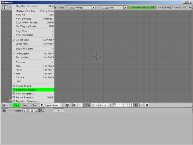Switch to Front view
Screen dimensions: 193x145
click(x=33, y=70)
